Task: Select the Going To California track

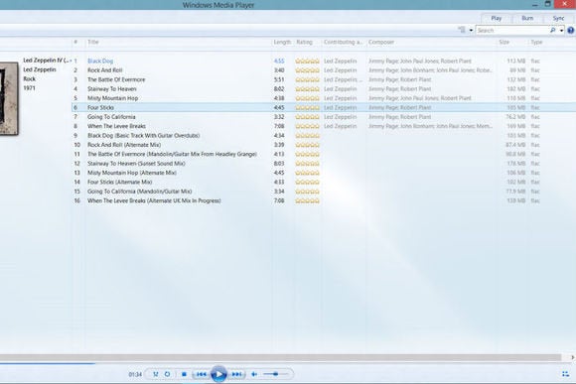Action: tap(111, 117)
